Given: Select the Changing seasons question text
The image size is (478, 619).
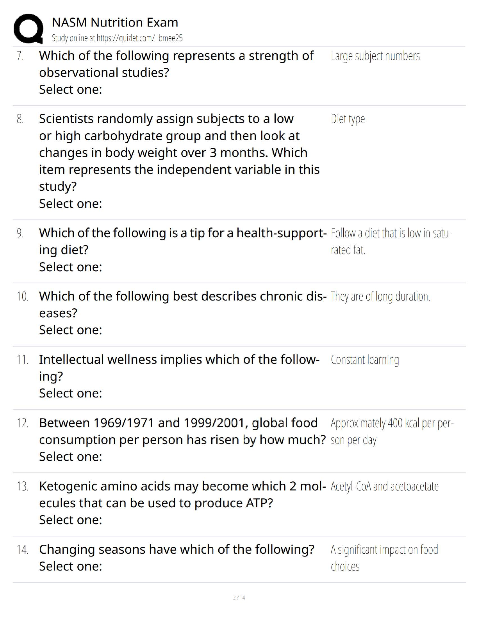Looking at the screenshot, I should [177, 549].
